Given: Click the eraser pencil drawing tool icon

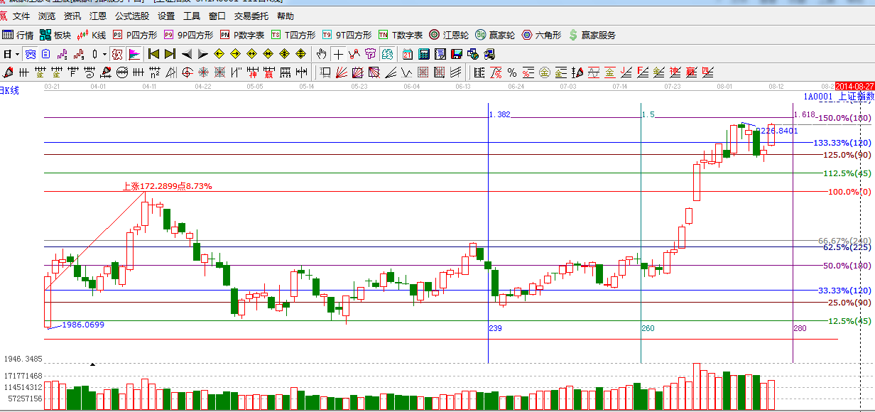Looking at the screenshot, I should click(8, 72).
